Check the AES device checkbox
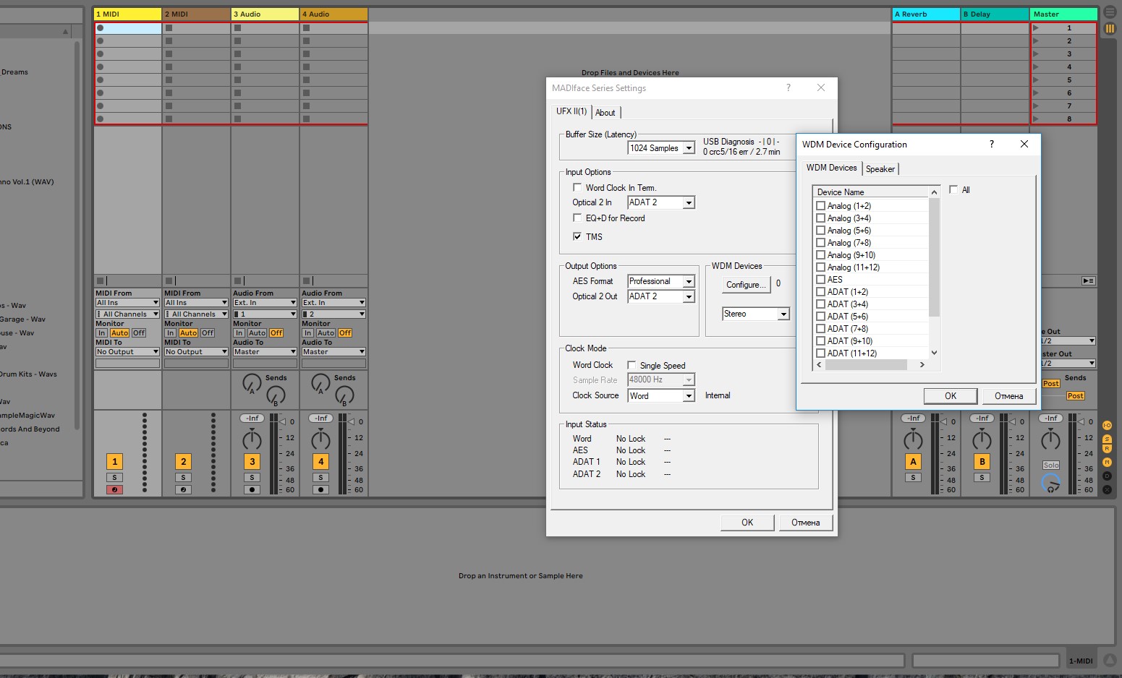This screenshot has height=678, width=1122. 821,280
